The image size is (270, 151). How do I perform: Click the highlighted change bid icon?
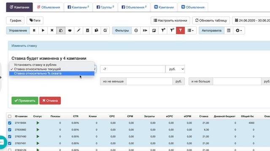point(61,31)
